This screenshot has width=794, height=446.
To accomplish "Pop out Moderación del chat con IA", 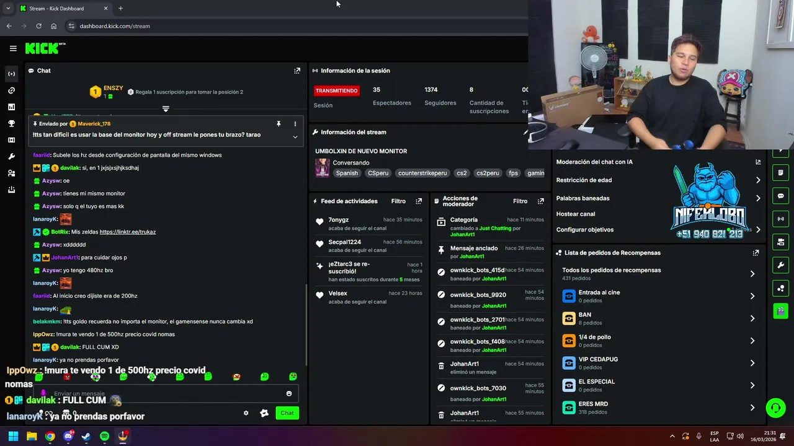I will [x=758, y=162].
